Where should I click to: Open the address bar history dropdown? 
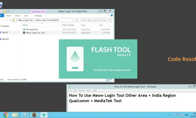point(74,20)
